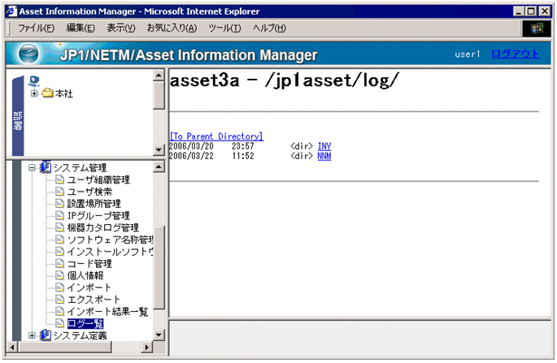Viewport: 557px width, 363px height.
Task: Open the お気に入り(A) menu
Action: click(172, 28)
